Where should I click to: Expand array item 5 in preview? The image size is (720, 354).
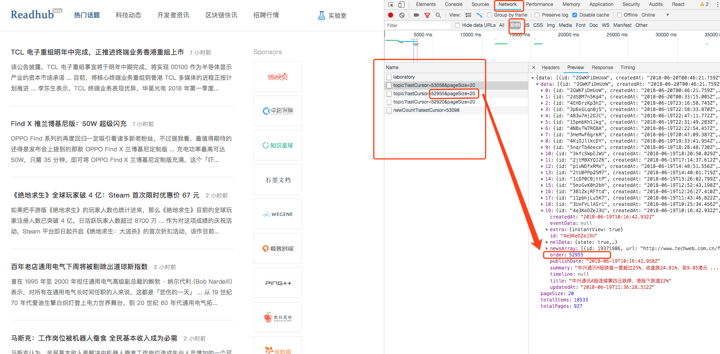542,122
